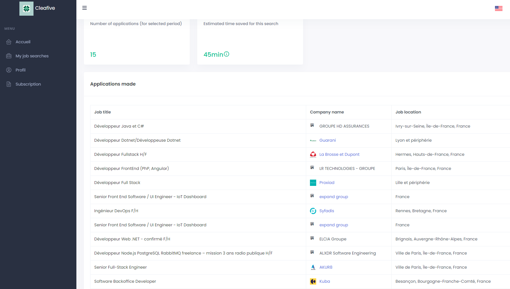Click the Brignais, Auvergne-Rhône-Alpes location
This screenshot has height=289, width=510.
[436, 239]
